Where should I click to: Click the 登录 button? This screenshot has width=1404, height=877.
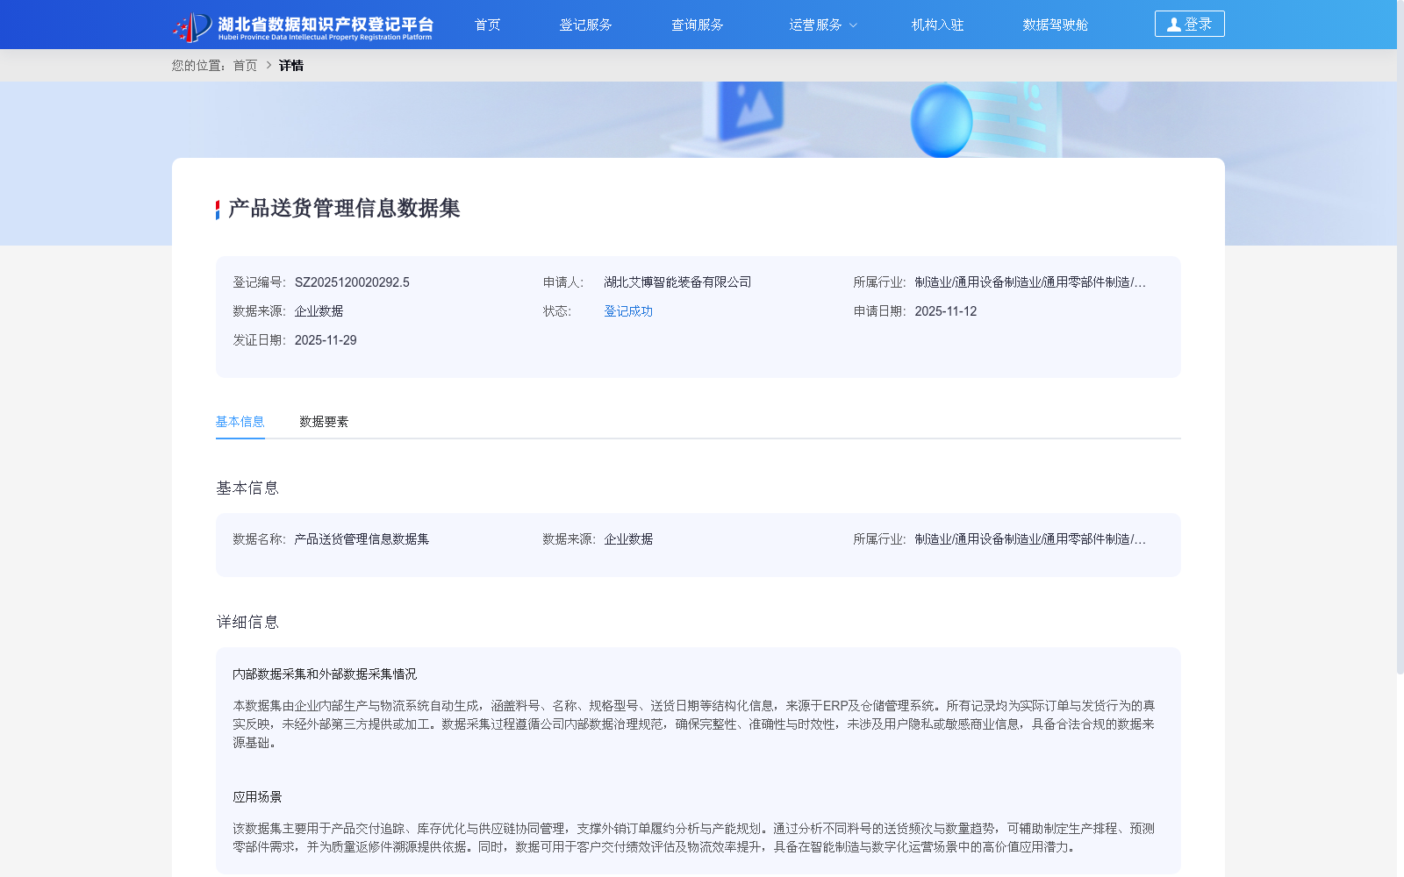(1189, 24)
